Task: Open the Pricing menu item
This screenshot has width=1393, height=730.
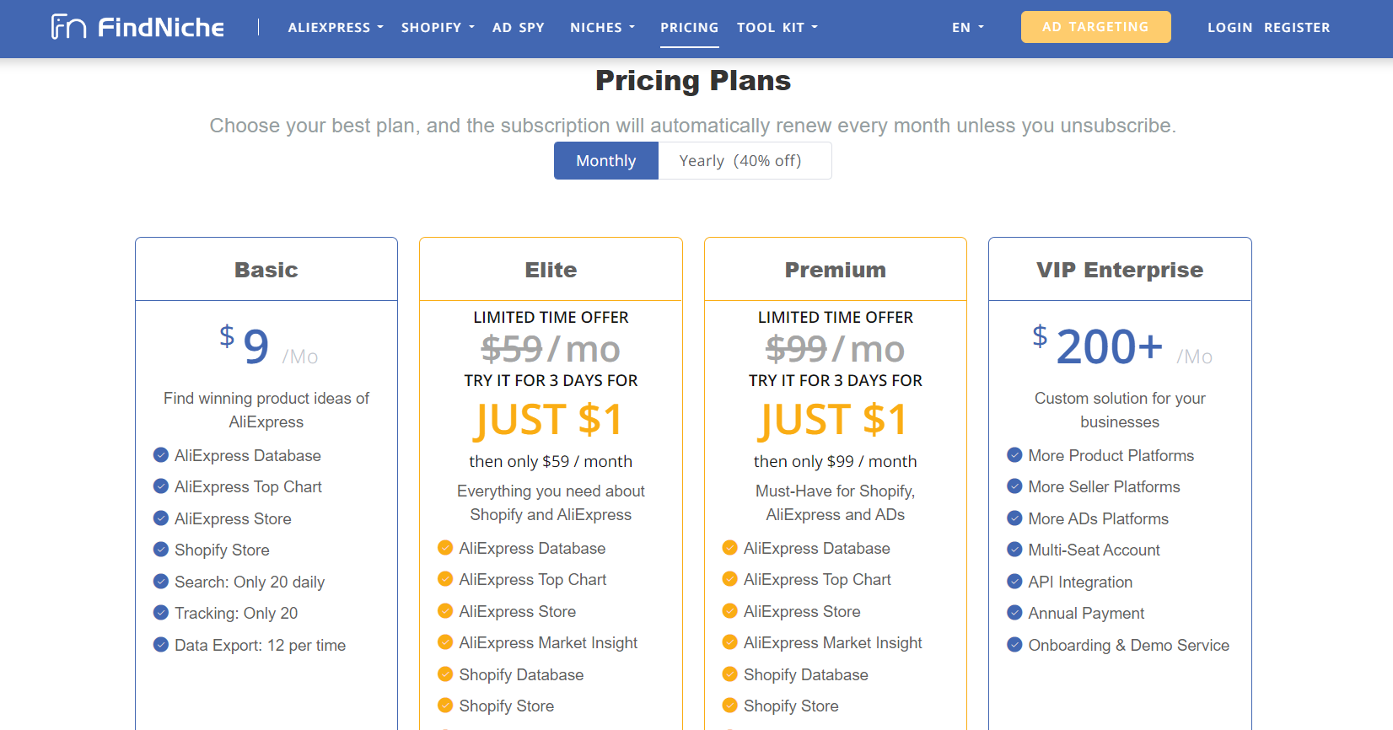Action: tap(689, 28)
